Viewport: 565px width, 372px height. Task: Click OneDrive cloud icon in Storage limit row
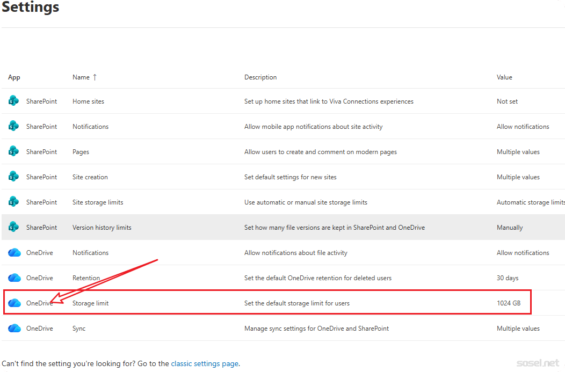pyautogui.click(x=14, y=303)
